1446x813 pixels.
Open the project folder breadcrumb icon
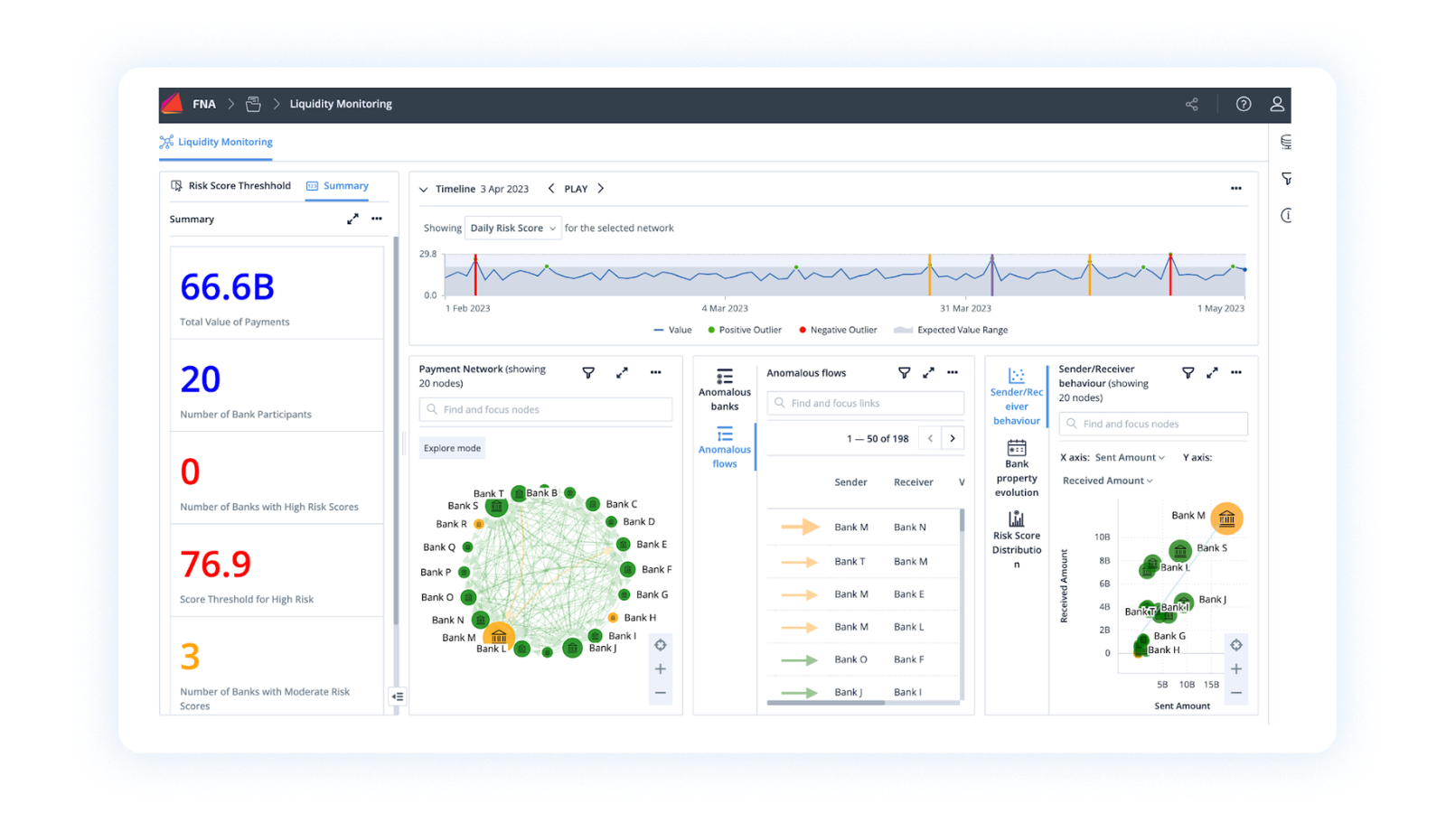coord(253,104)
